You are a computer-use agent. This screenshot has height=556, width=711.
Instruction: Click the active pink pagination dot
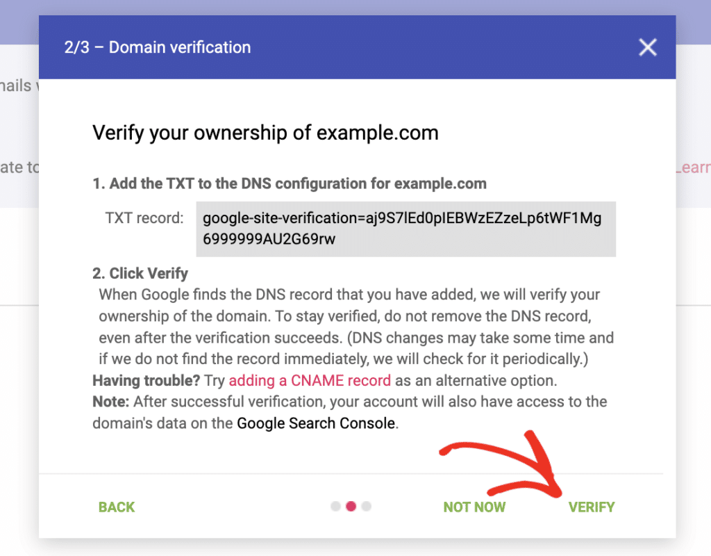tap(351, 506)
